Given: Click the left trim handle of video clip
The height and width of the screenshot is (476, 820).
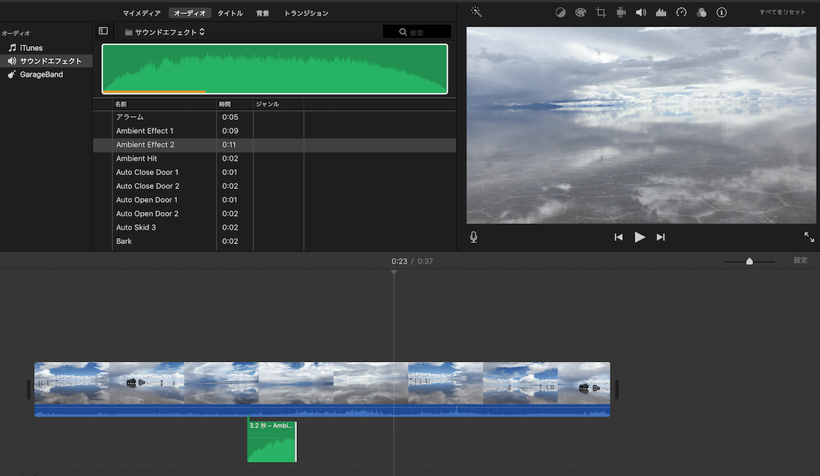Looking at the screenshot, I should 29,390.
